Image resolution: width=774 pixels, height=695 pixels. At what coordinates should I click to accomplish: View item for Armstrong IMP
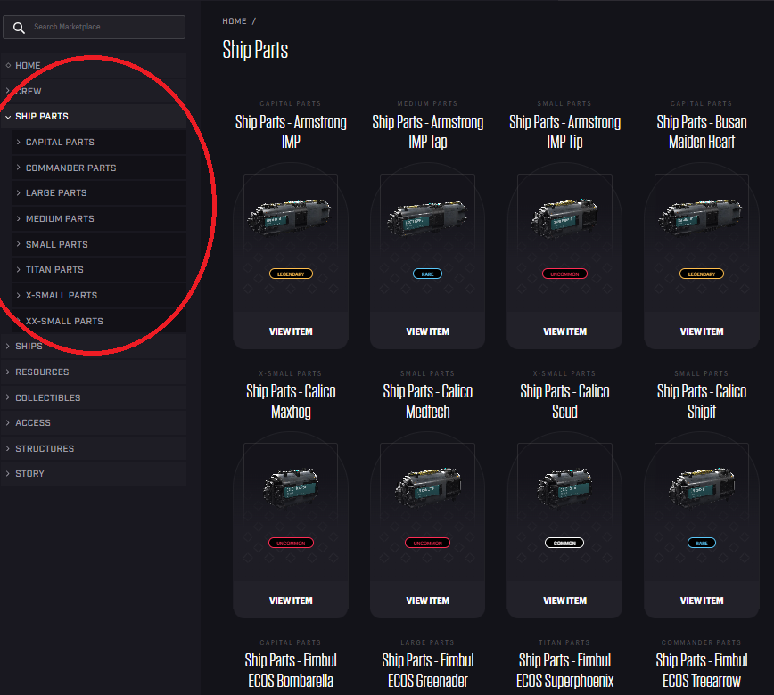291,331
